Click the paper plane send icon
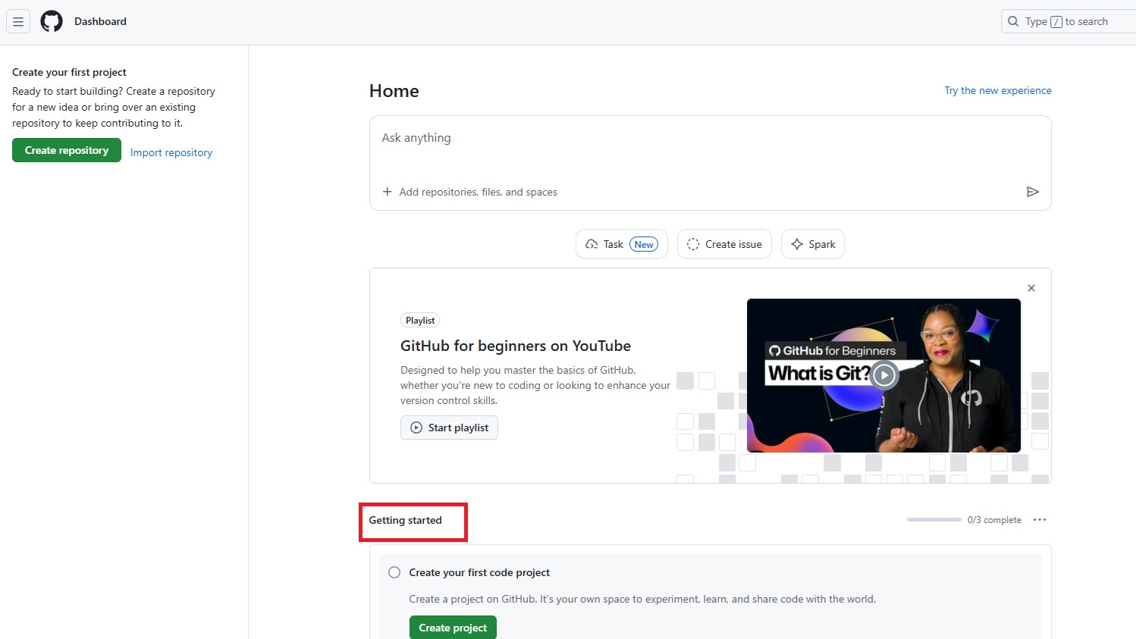Image resolution: width=1136 pixels, height=639 pixels. click(x=1033, y=192)
